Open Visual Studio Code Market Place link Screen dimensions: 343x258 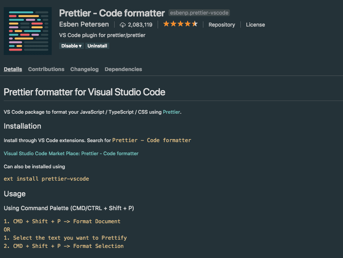pos(71,153)
